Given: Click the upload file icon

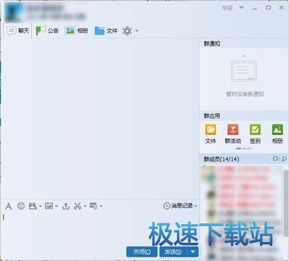Looking at the screenshot, I should click(66, 206).
